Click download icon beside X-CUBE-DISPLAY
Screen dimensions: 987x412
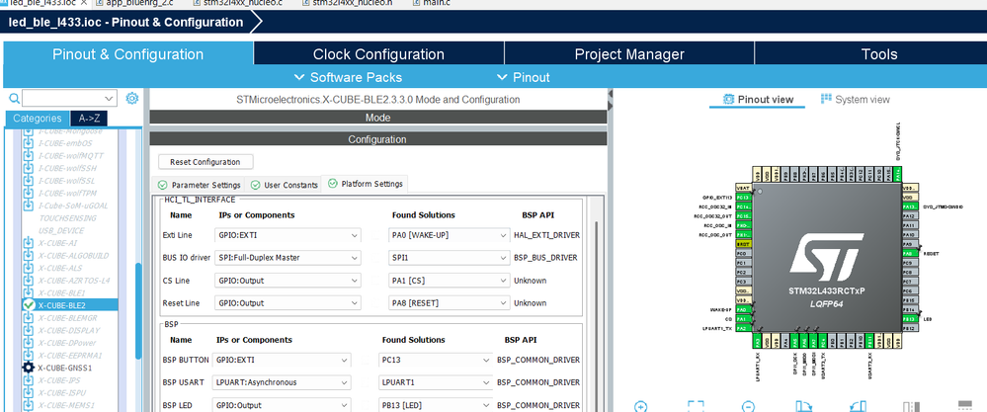[29, 330]
